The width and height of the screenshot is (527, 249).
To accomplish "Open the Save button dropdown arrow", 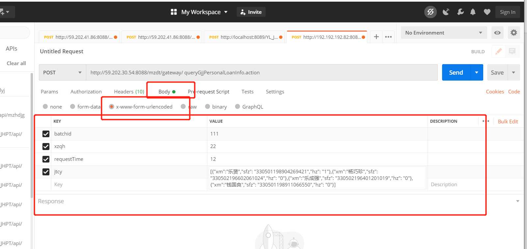I will [514, 72].
